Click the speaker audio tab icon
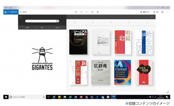 point(111,22)
